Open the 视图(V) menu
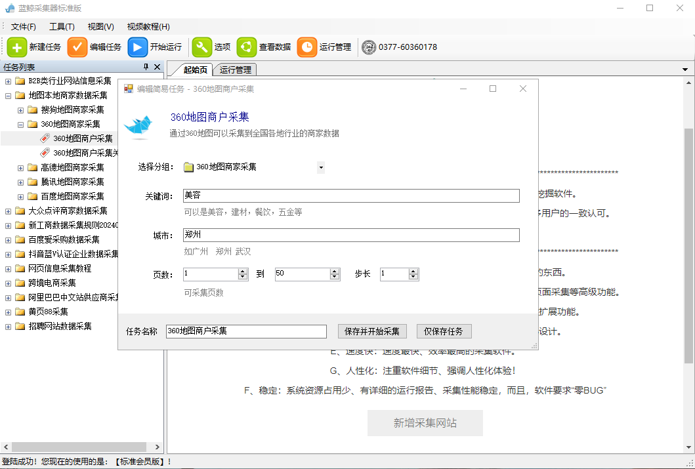695x469 pixels. click(100, 27)
